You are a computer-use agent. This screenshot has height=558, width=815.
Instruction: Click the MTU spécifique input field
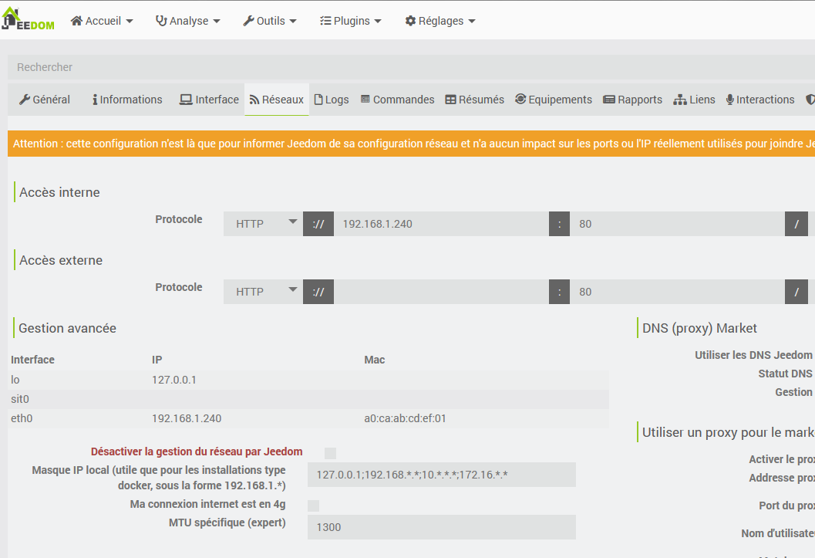(x=441, y=527)
